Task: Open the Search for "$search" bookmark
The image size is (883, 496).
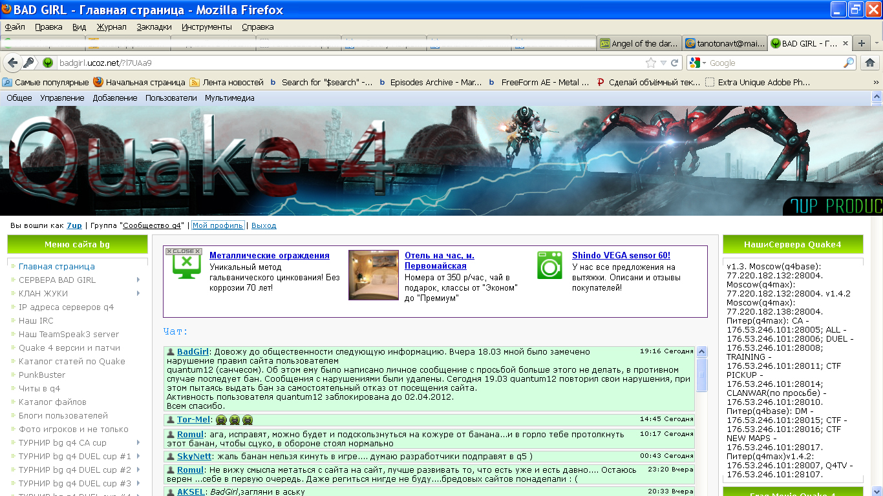Action: 321,83
